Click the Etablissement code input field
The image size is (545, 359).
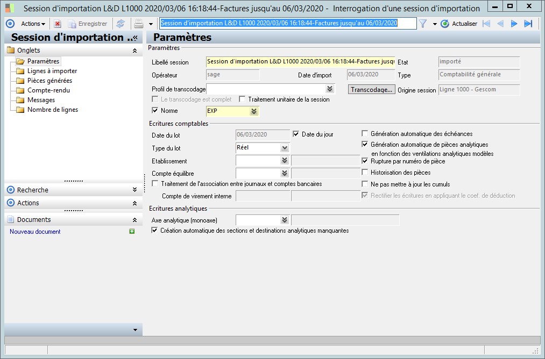(258, 160)
